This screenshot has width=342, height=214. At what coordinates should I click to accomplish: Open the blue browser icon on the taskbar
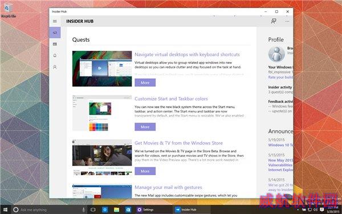pyautogui.click(x=105, y=209)
